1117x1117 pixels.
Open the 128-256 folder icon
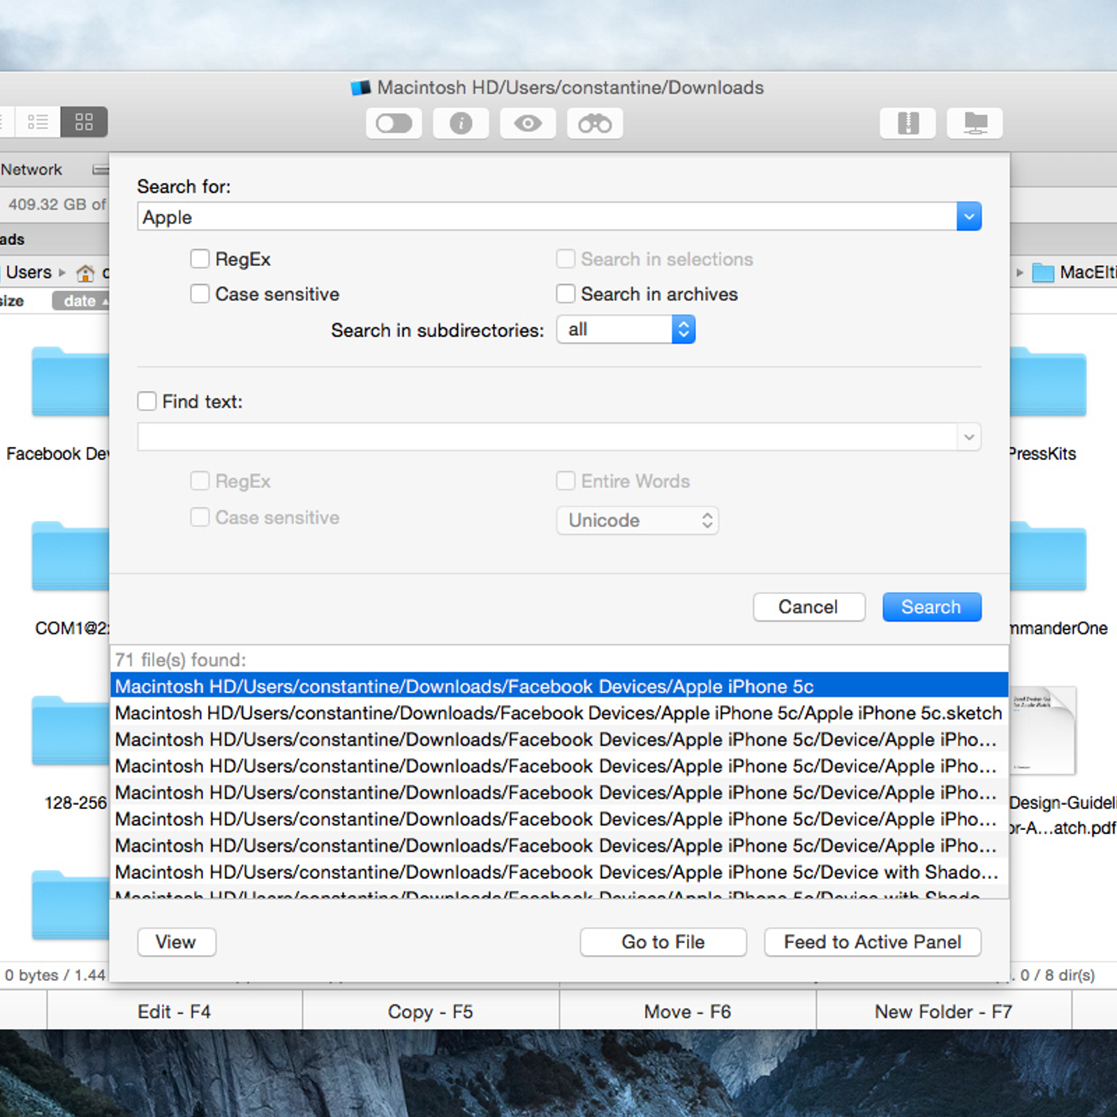point(70,730)
